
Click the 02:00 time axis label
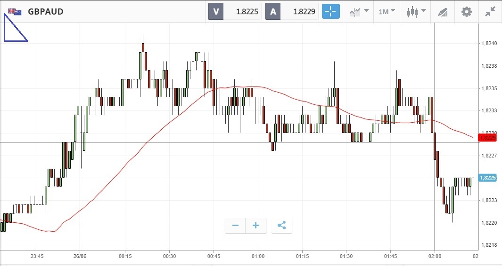tap(435, 256)
